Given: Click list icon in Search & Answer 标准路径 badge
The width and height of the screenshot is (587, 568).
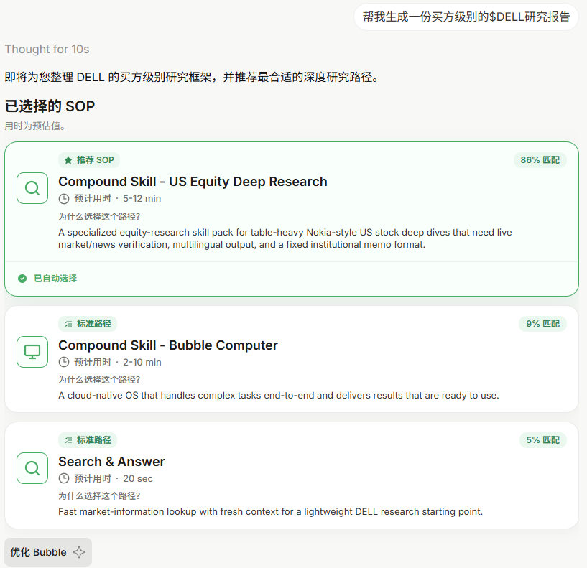Looking at the screenshot, I should [x=68, y=440].
